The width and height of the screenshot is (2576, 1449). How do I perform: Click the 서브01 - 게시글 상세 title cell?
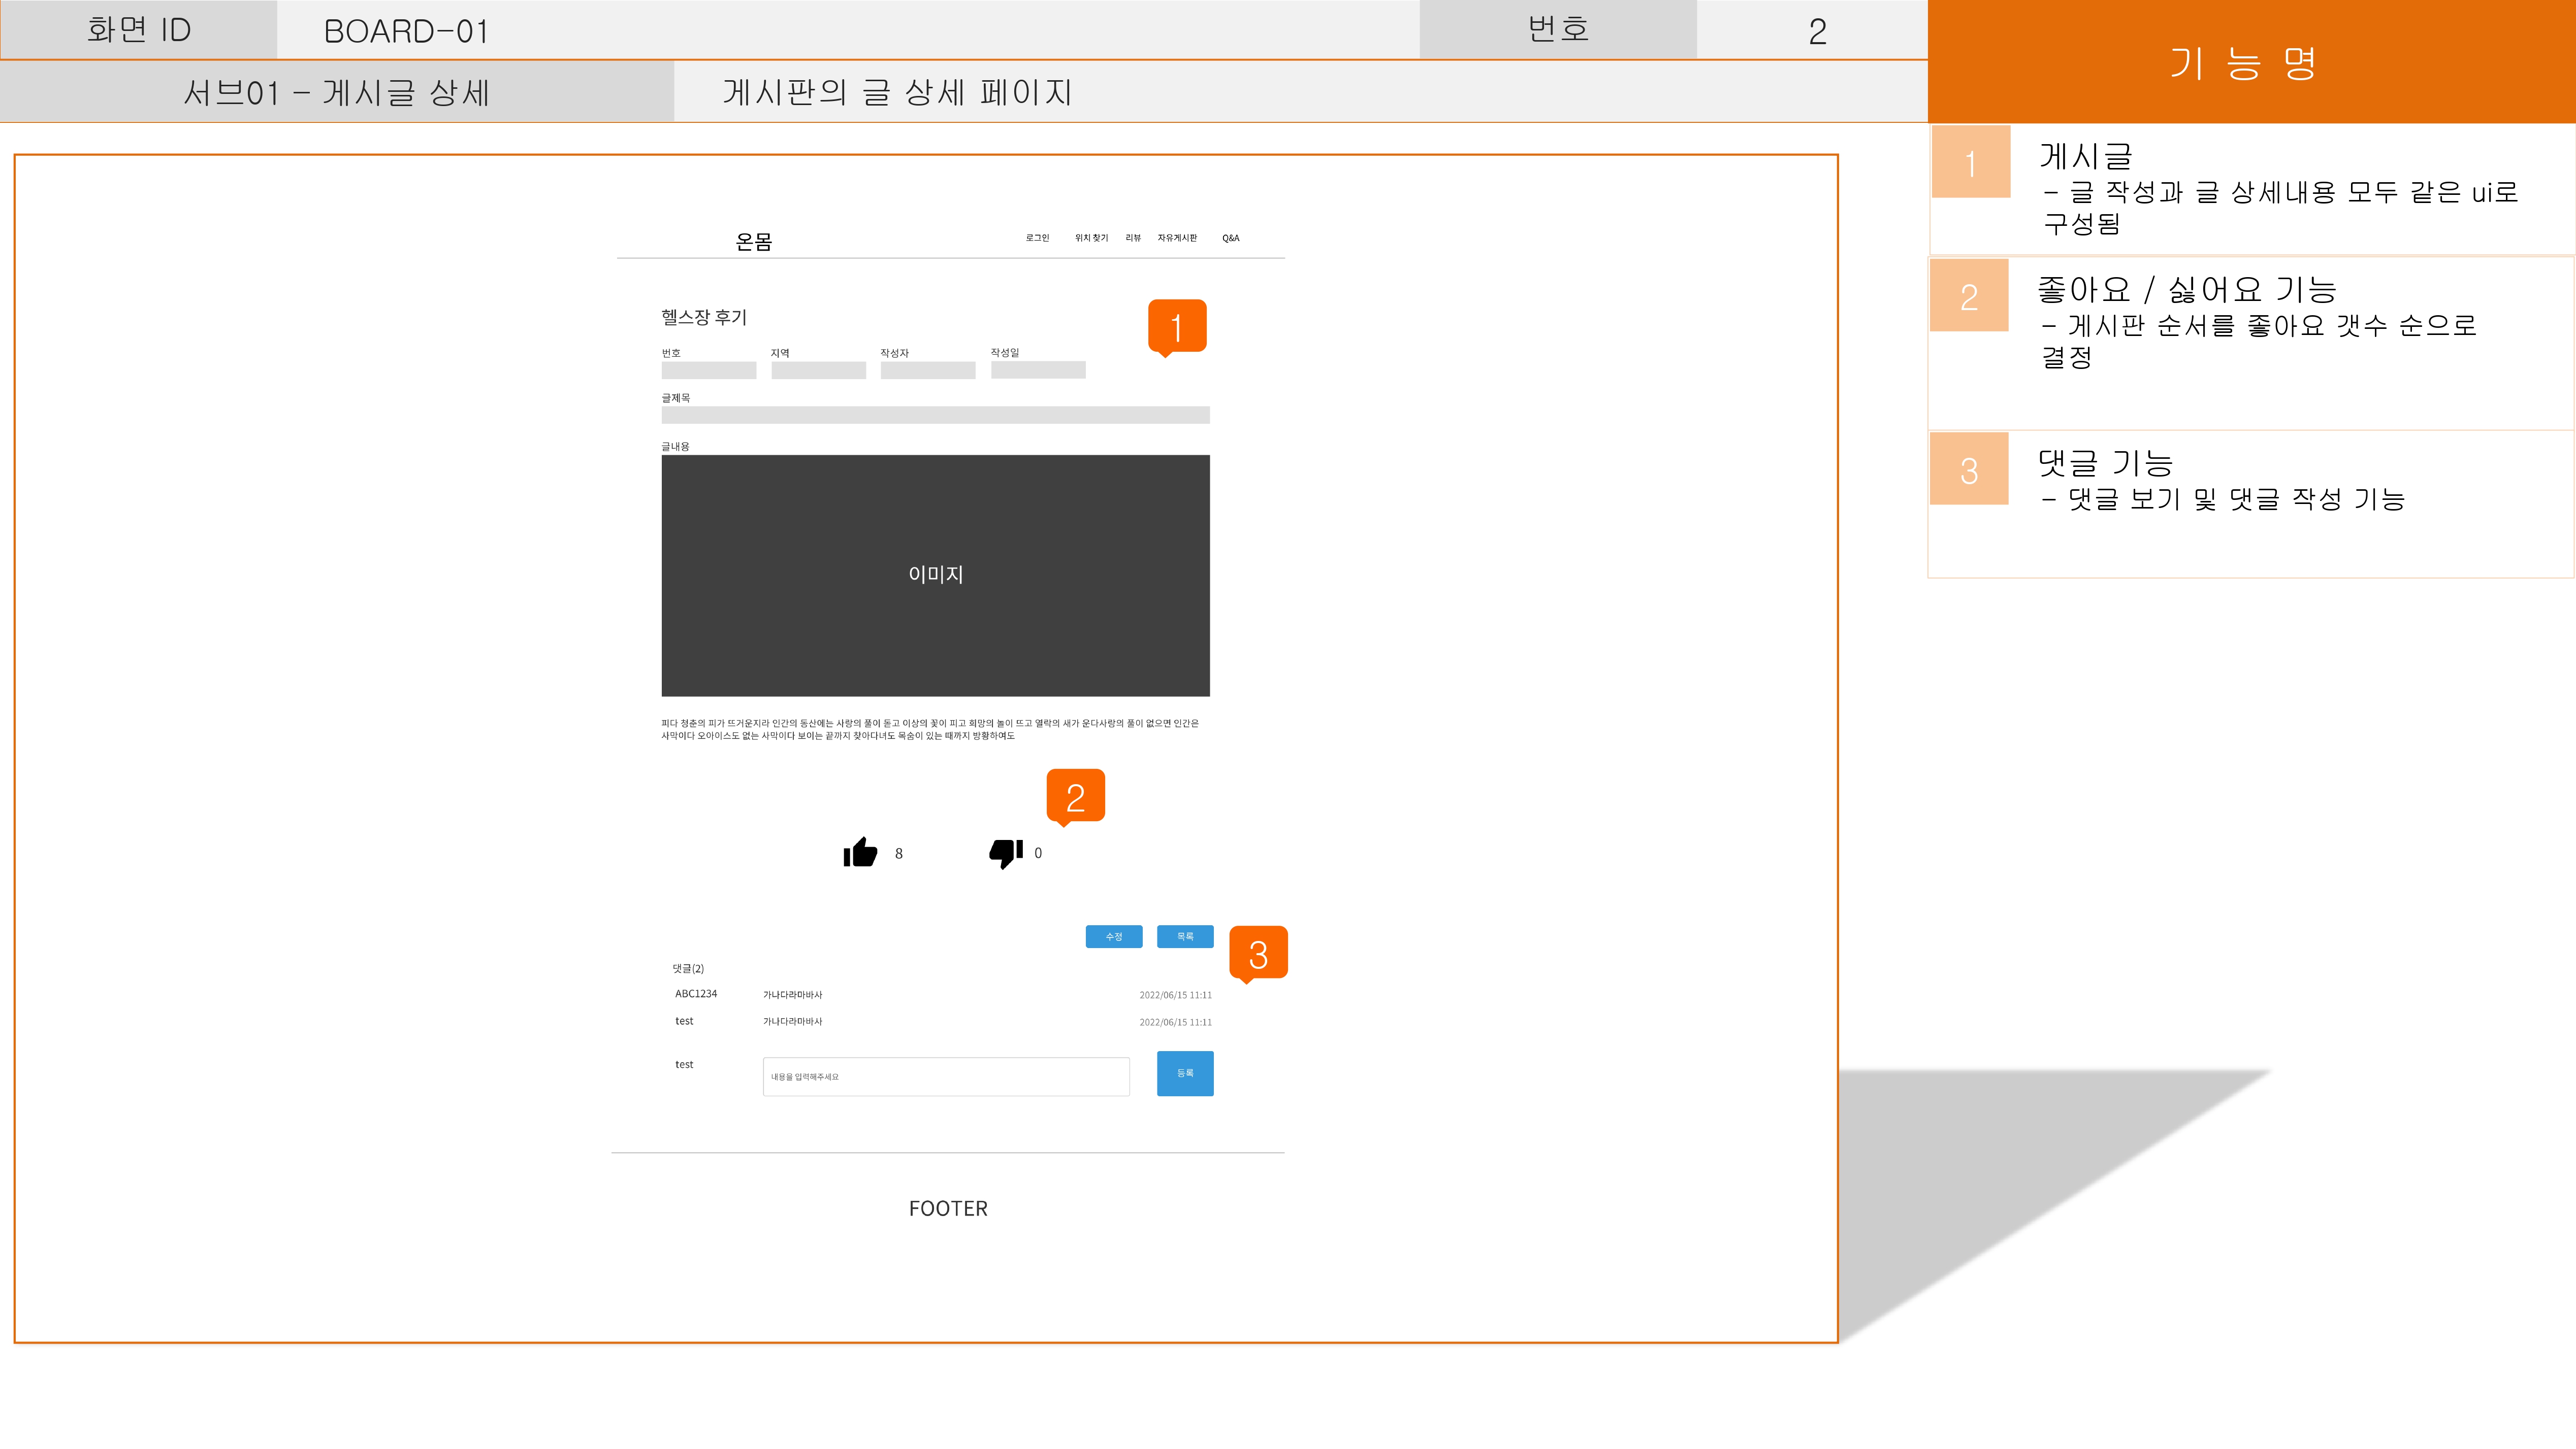pyautogui.click(x=337, y=92)
